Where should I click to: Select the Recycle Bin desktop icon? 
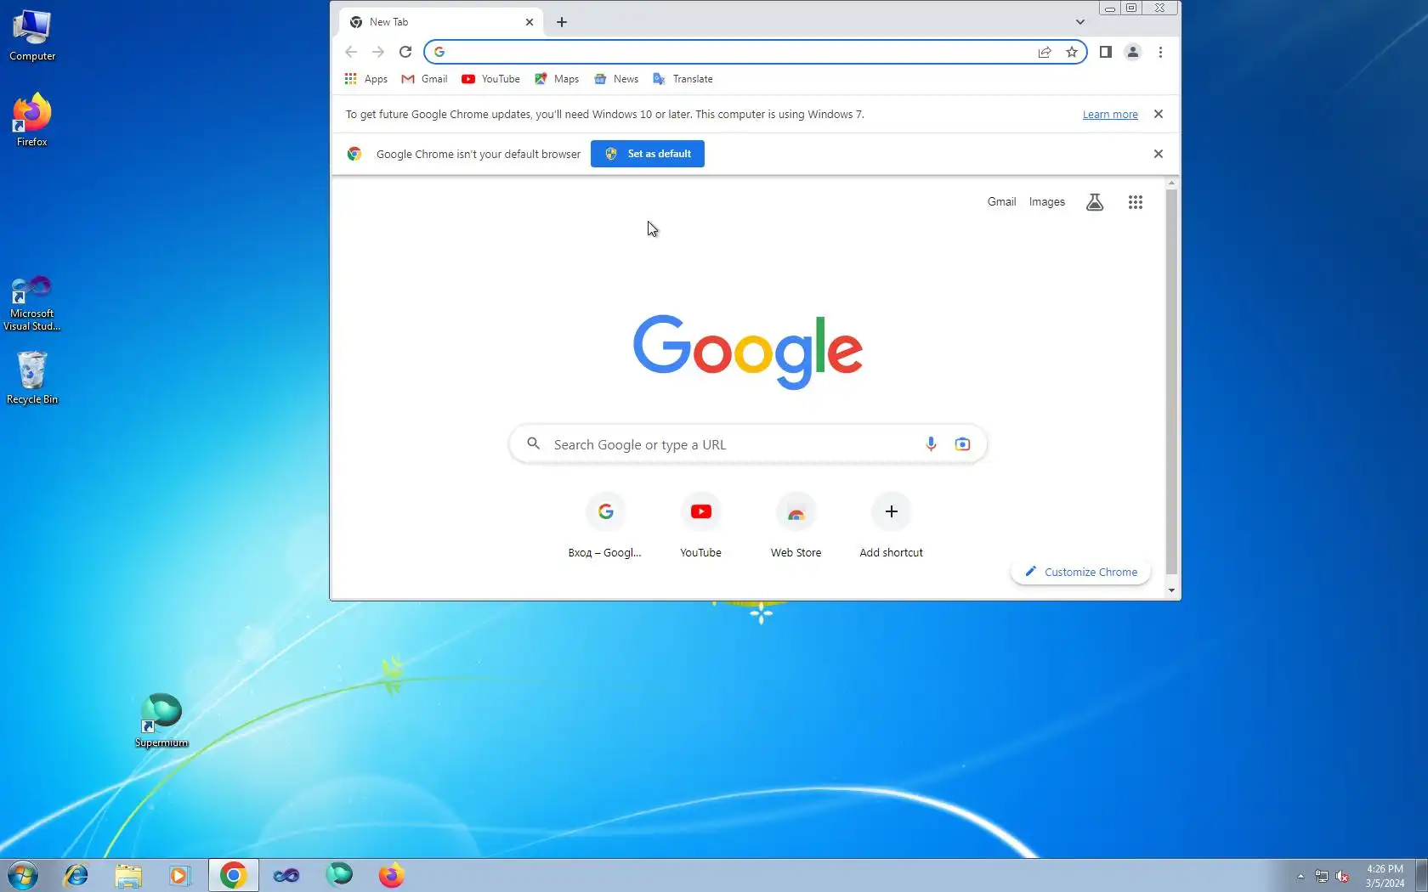click(x=32, y=378)
